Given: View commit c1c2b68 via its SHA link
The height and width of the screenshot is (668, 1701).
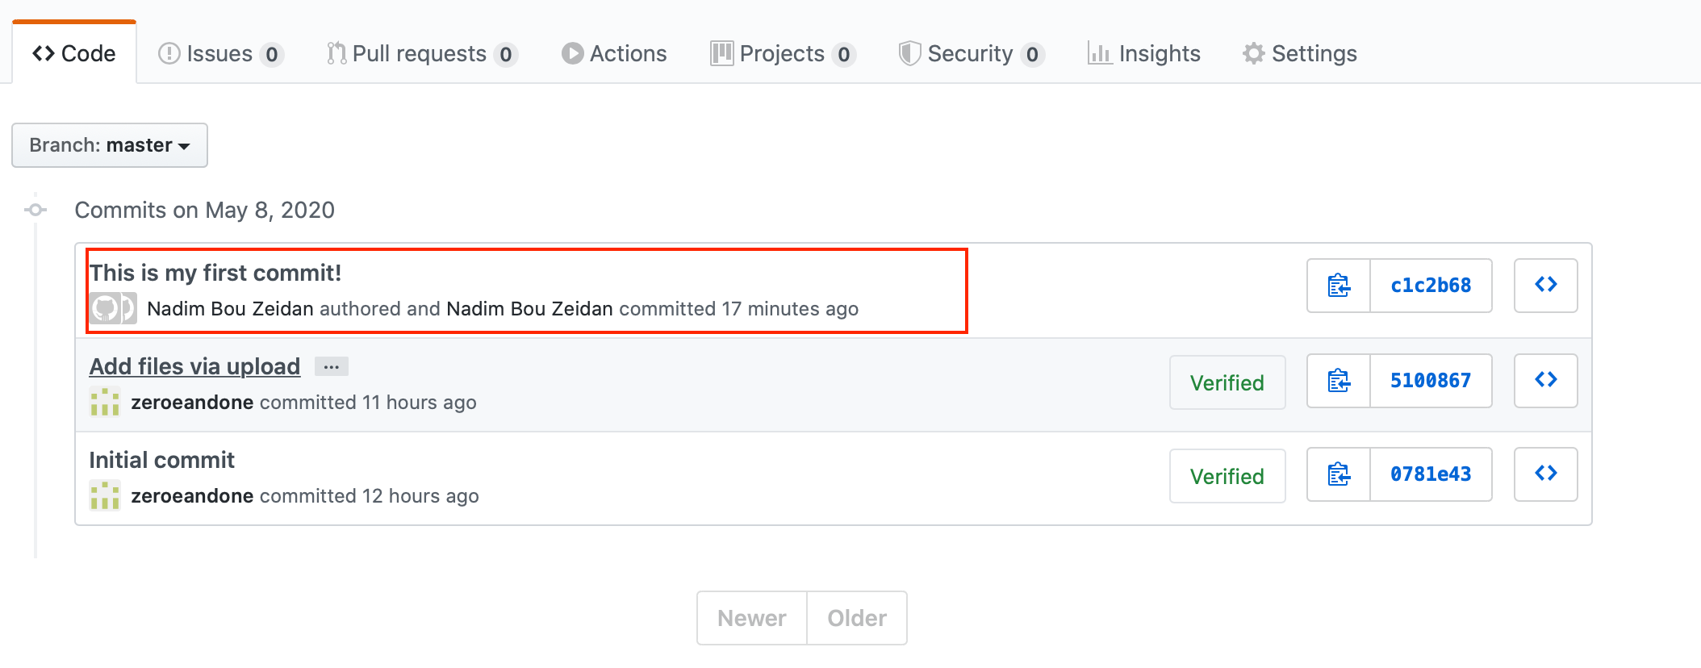Looking at the screenshot, I should point(1430,286).
